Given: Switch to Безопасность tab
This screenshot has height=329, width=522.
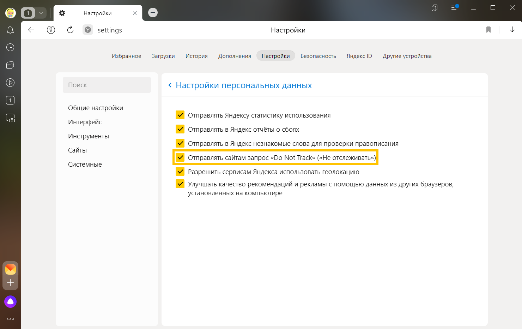Looking at the screenshot, I should (x=318, y=56).
